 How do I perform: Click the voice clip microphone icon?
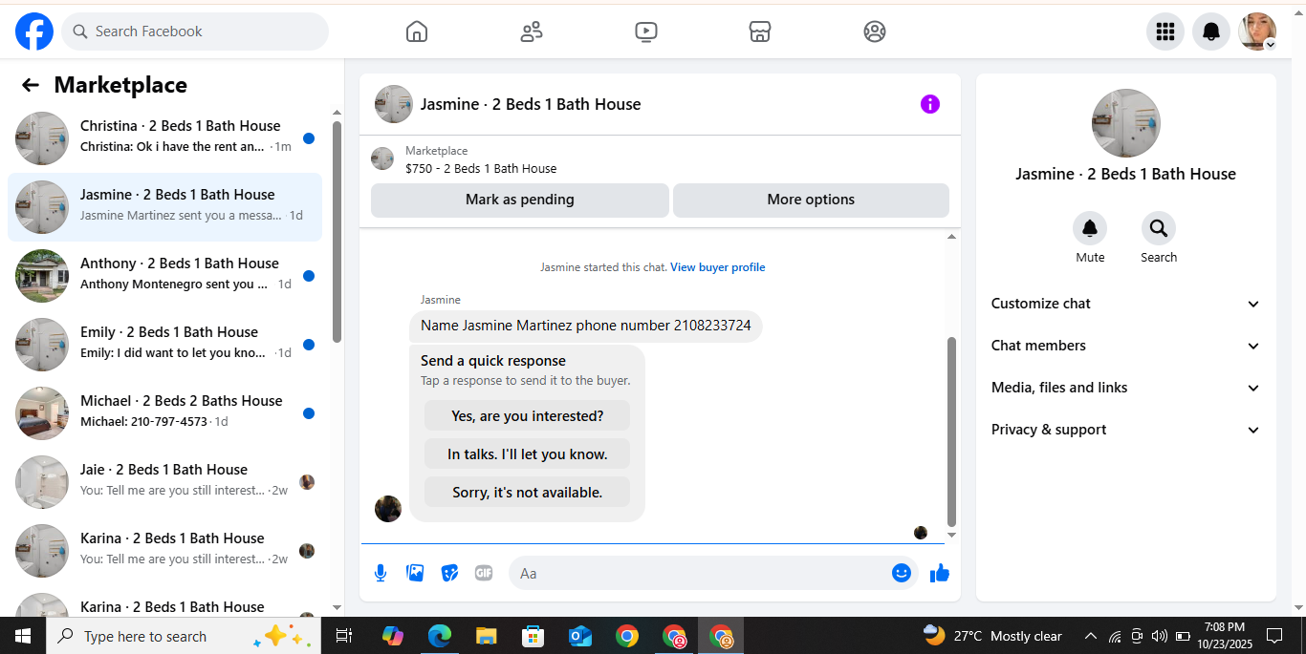[381, 573]
